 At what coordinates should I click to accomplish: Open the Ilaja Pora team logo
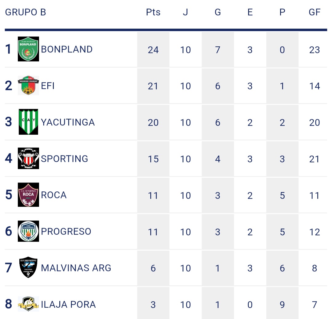[28, 304]
